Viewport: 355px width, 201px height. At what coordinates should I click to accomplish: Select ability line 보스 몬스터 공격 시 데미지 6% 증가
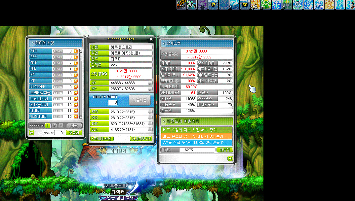[x=197, y=136]
